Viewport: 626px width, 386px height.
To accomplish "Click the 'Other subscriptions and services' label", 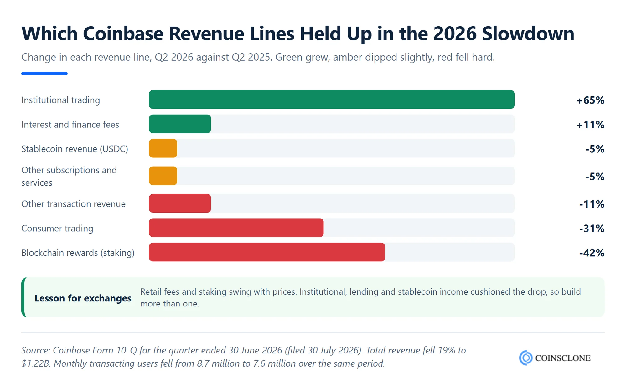I will point(69,176).
